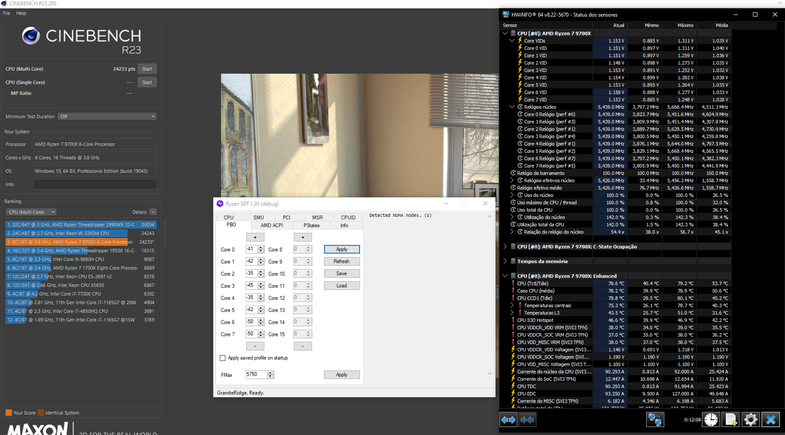Click Ryzen SDT purple title icon

[220, 204]
